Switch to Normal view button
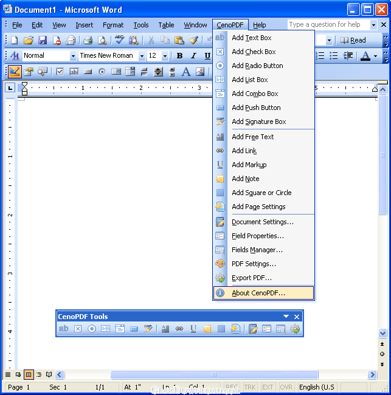Image resolution: width=391 pixels, height=395 pixels. point(8,374)
